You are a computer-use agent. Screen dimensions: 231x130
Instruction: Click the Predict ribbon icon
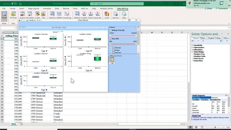point(91,15)
